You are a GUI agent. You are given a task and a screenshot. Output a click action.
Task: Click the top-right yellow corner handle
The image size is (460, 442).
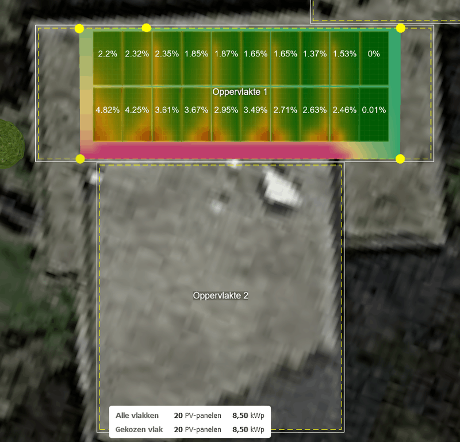[x=401, y=27]
